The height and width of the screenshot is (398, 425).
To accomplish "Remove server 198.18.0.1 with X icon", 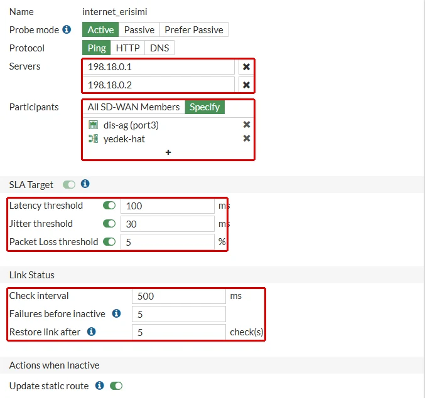I will [x=246, y=67].
